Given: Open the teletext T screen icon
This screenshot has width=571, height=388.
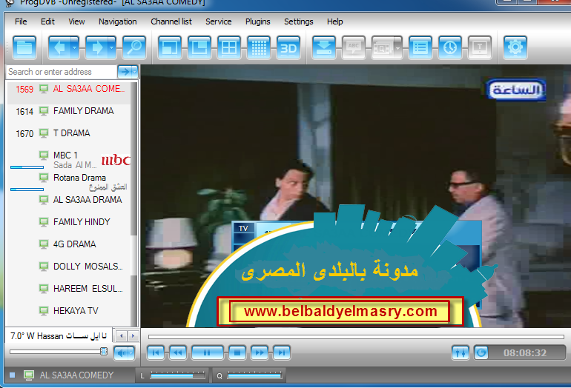Looking at the screenshot, I should pos(480,47).
